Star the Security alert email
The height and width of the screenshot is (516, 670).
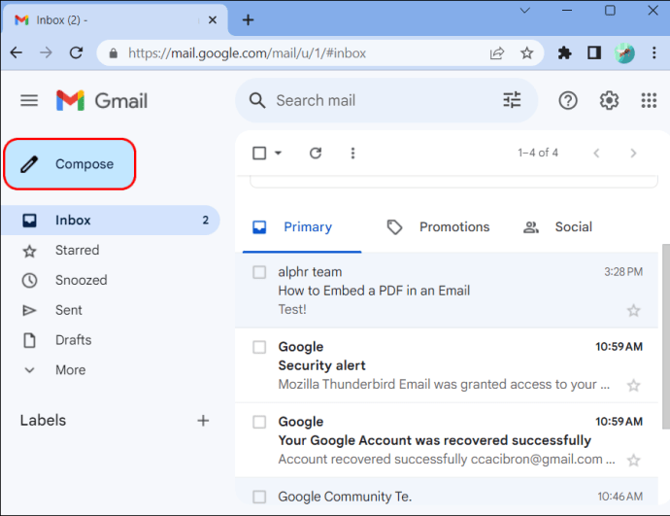pos(633,385)
